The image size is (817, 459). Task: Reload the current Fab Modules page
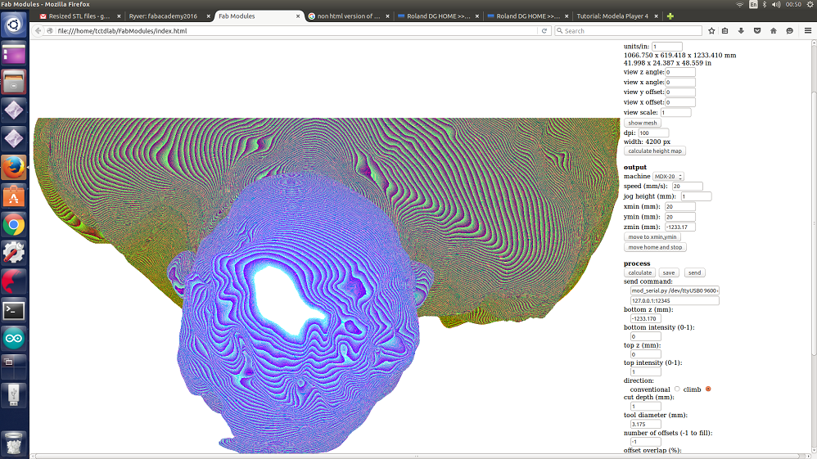pos(544,31)
